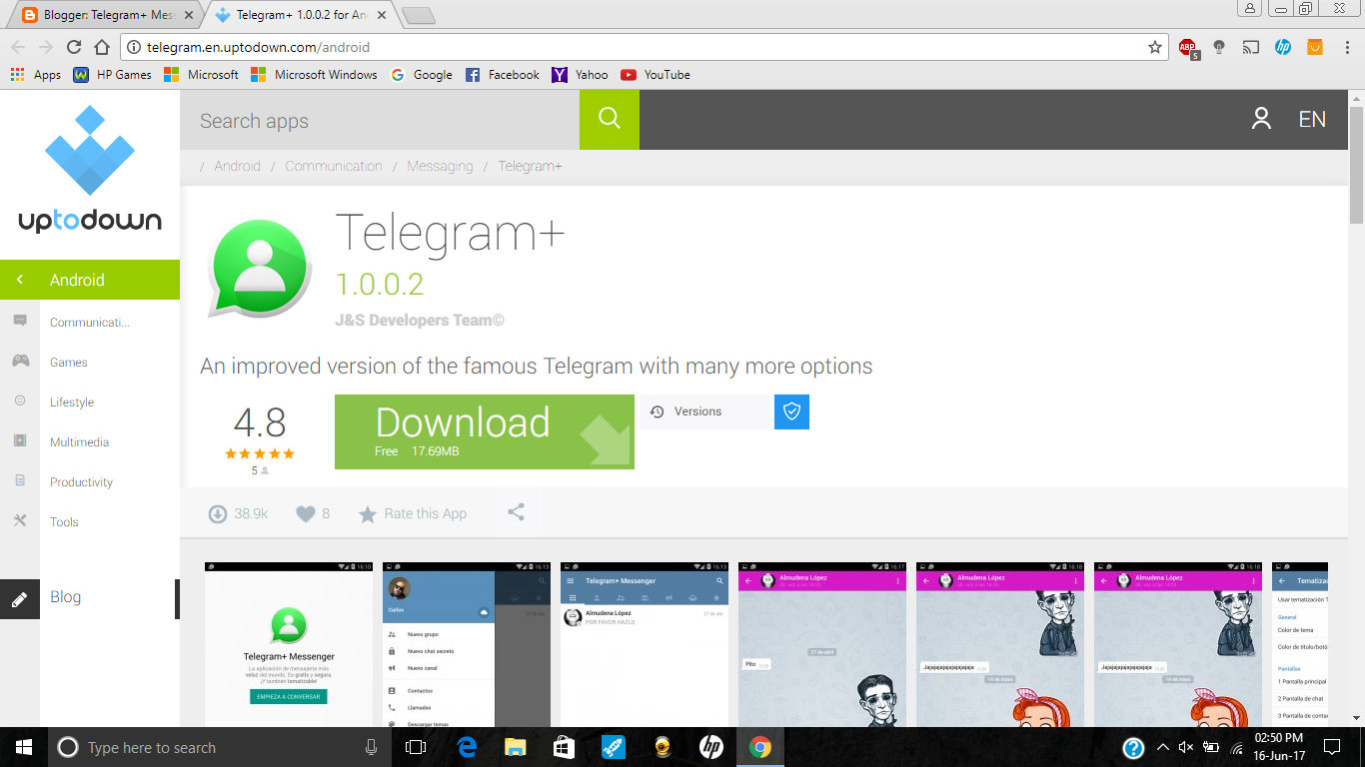
Task: Click the Communication speech bubble sidebar icon
Action: (x=20, y=321)
